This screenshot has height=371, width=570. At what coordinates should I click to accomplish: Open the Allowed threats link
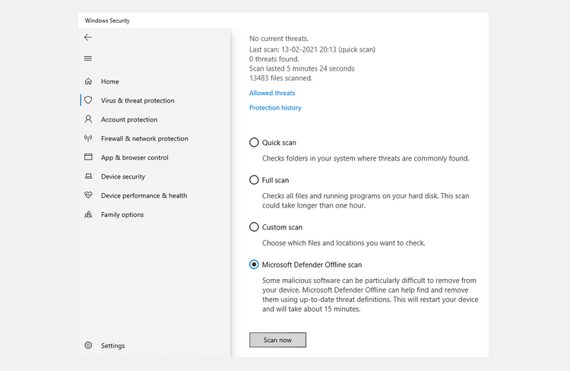(x=272, y=93)
